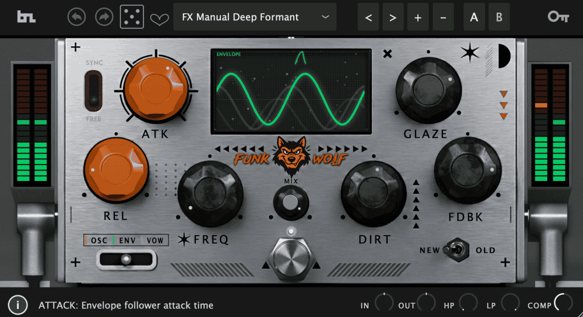This screenshot has width=583, height=317.
Task: Click the envelope waveform display
Action: tap(291, 92)
